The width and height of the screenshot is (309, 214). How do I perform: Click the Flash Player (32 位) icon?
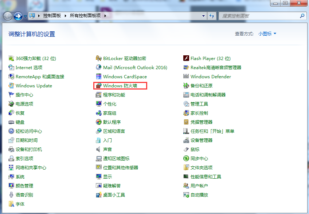pos(186,58)
